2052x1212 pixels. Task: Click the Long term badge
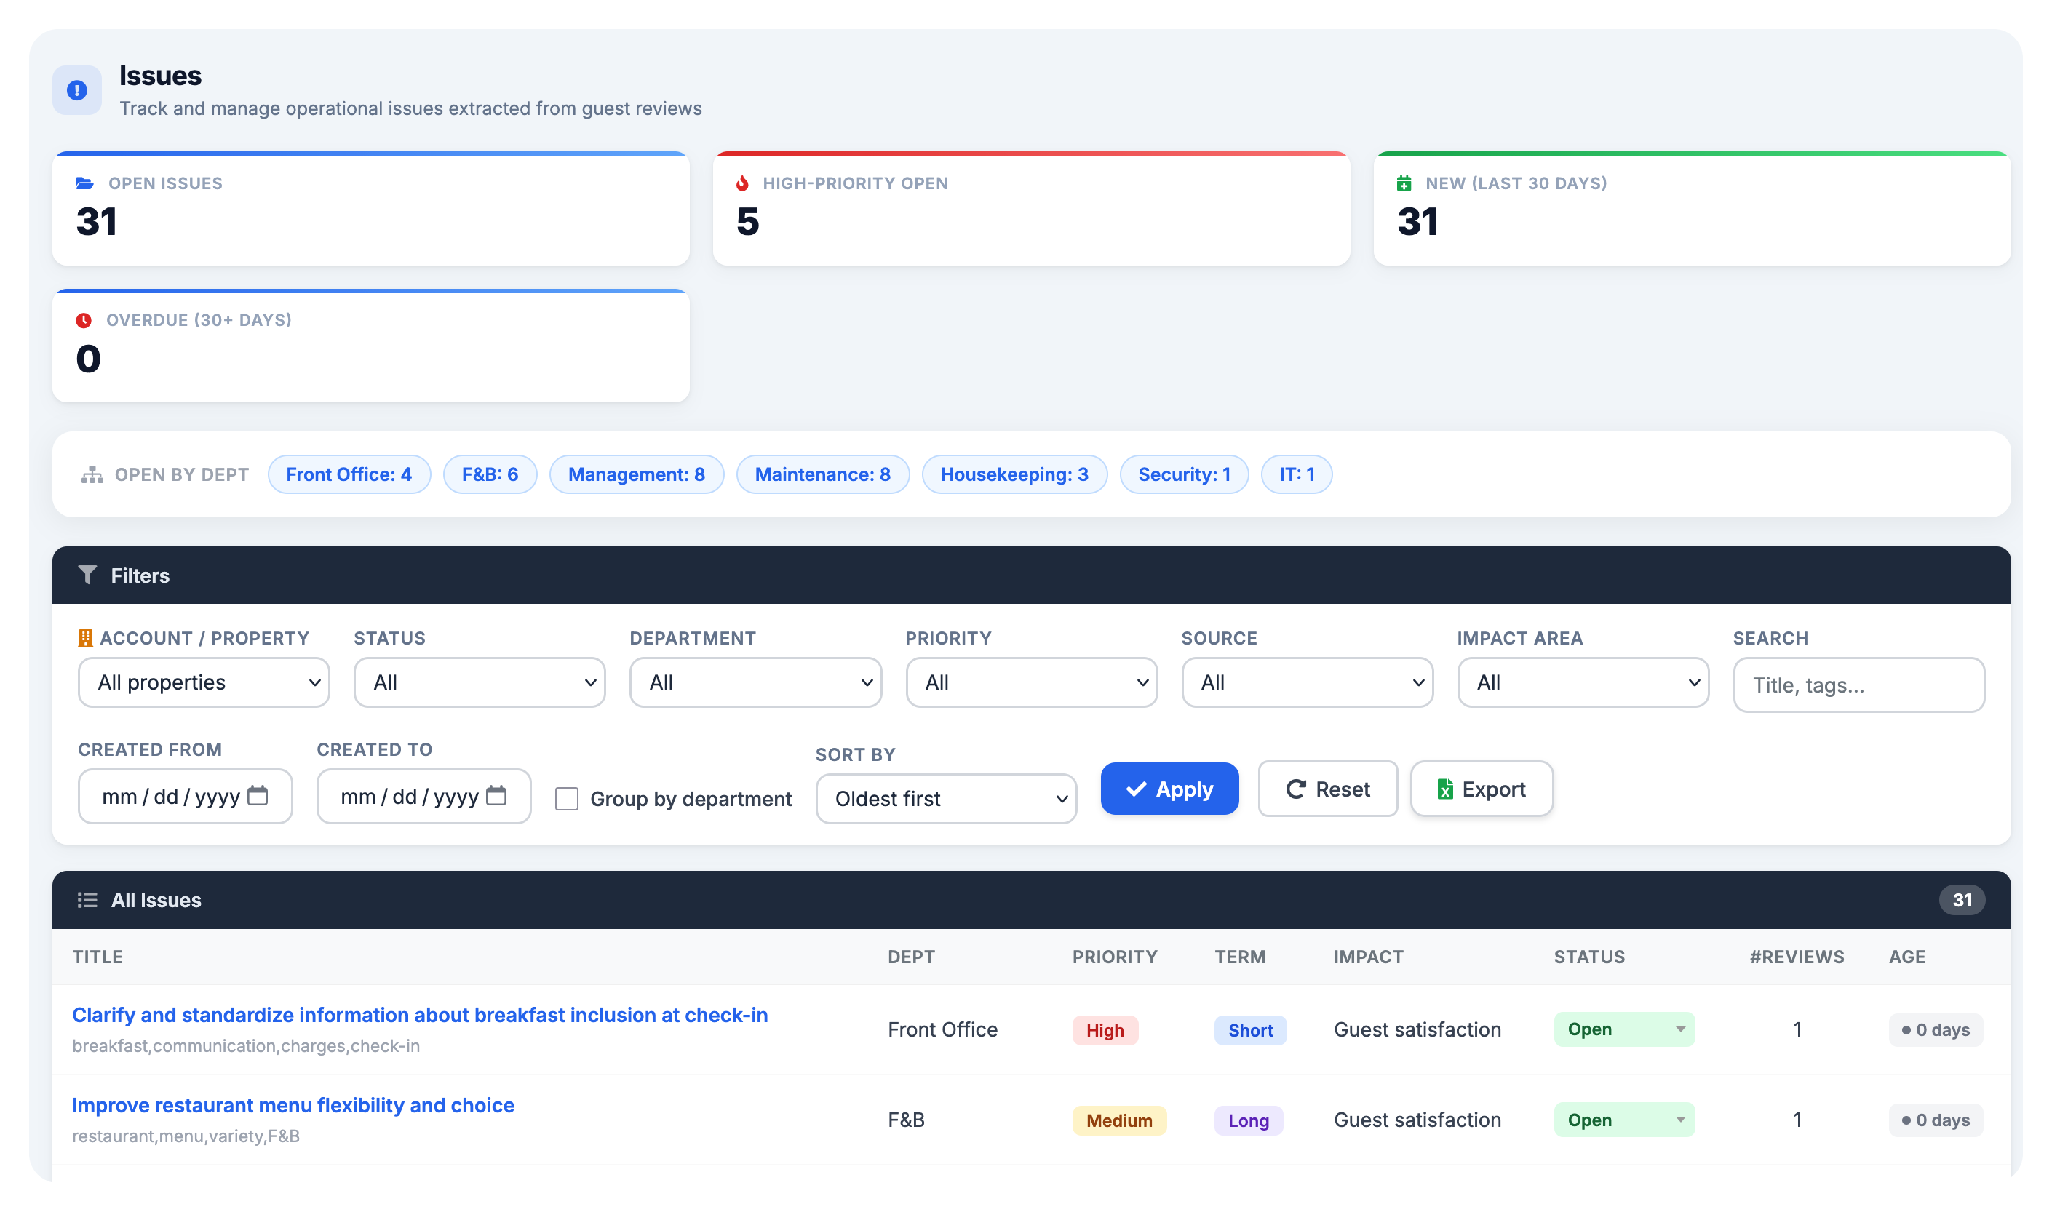pos(1248,1120)
